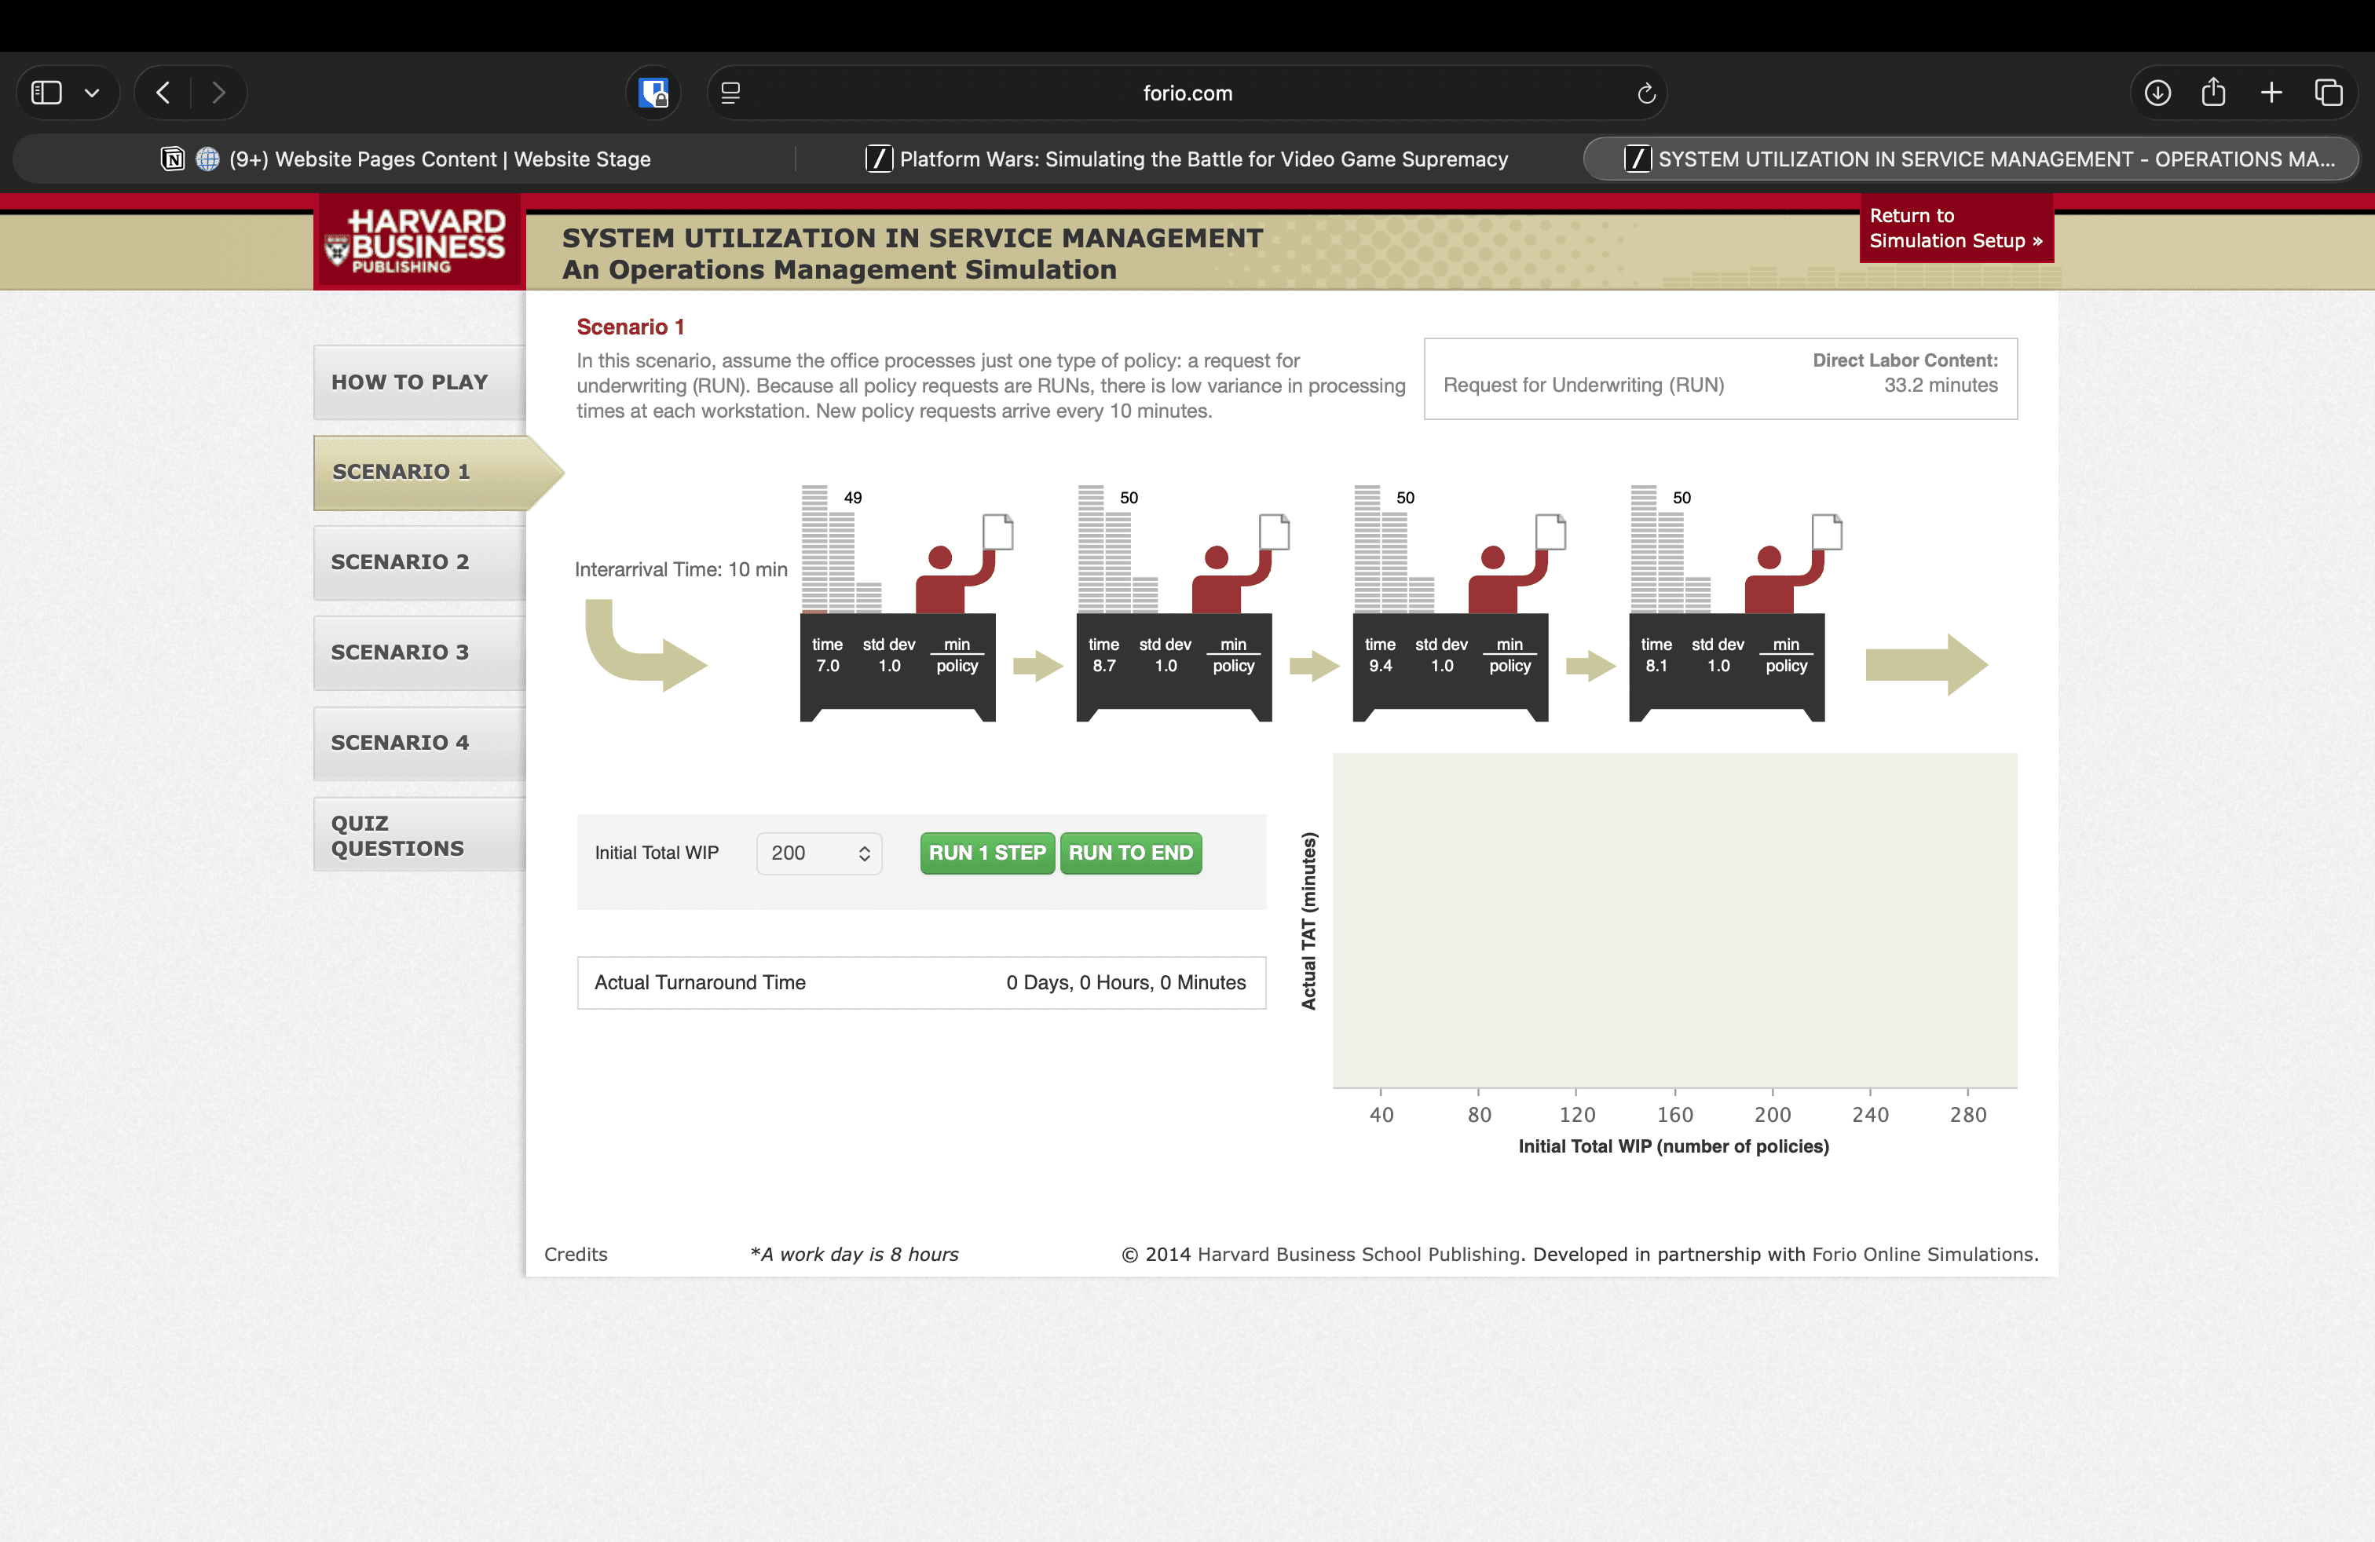Go back using the back arrow
Screen dimensions: 2375x1542
(163, 93)
